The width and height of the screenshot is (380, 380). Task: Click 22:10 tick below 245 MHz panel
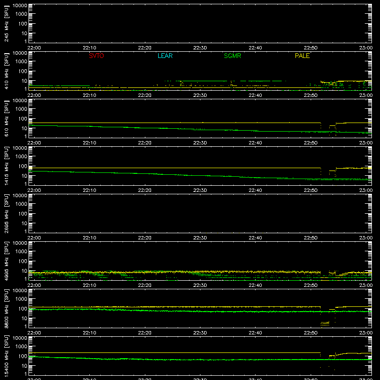click(x=89, y=48)
